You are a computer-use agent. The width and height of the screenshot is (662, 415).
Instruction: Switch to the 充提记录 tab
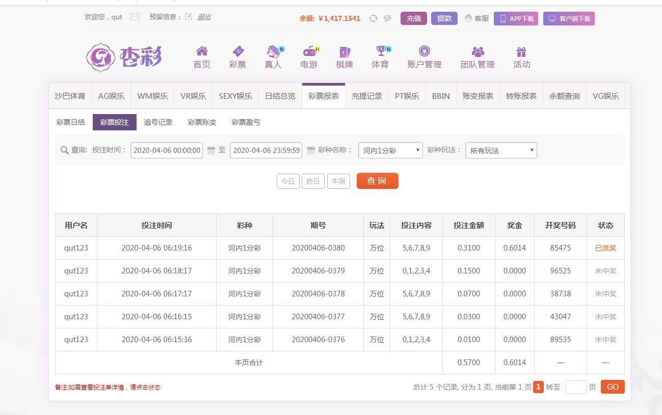click(x=366, y=96)
